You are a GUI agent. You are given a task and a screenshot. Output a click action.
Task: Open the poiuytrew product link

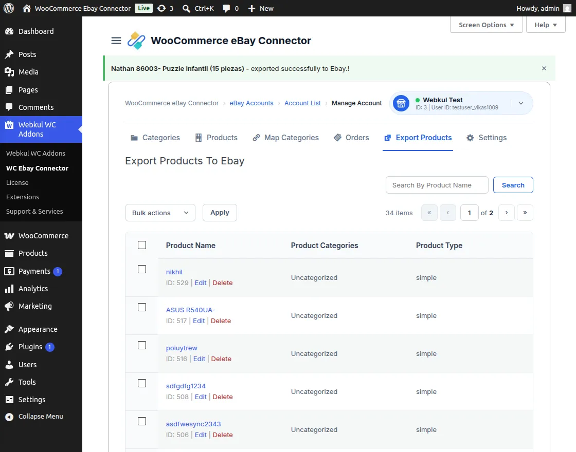(x=182, y=348)
